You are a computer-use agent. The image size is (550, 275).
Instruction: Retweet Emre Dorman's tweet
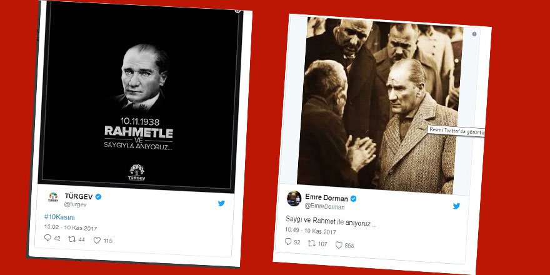click(x=312, y=243)
